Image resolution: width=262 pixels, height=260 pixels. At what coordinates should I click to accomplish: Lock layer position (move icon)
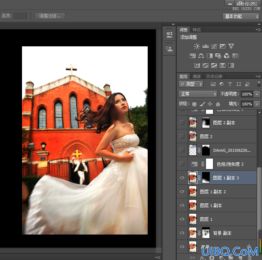click(x=210, y=104)
